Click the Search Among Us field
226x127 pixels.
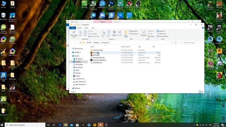(x=191, y=43)
